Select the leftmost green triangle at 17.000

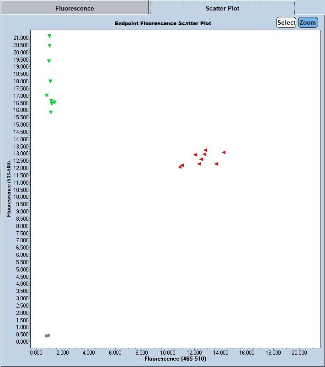tap(47, 95)
